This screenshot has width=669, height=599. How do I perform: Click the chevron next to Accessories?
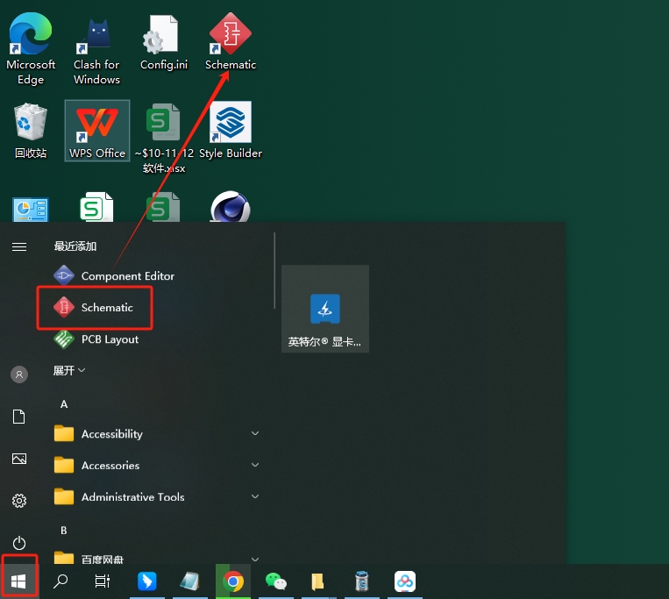point(255,465)
